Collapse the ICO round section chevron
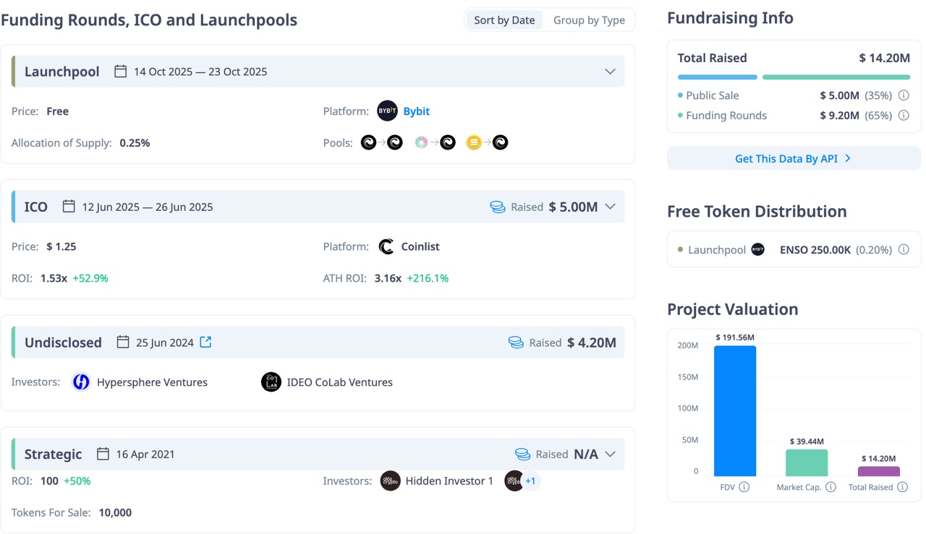The image size is (926, 534). pos(610,207)
